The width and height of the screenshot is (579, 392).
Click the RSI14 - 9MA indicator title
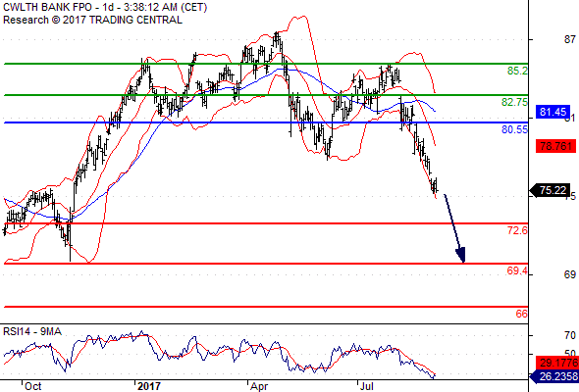tap(32, 331)
